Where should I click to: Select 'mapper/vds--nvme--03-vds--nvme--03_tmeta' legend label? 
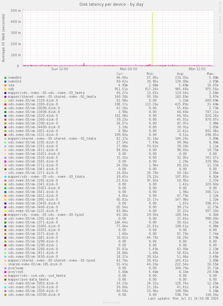[46, 93]
